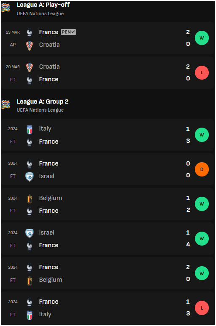Click Israel crest in France 0-0 Israel match
The height and width of the screenshot is (326, 216).
[30, 176]
